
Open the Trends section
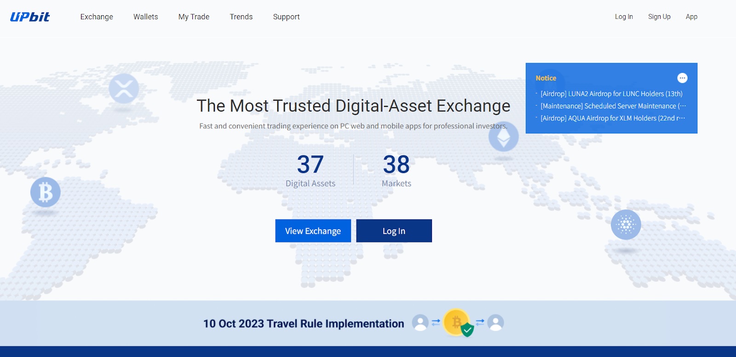pos(241,17)
